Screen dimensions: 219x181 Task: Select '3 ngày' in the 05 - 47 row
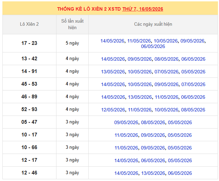click(x=72, y=122)
